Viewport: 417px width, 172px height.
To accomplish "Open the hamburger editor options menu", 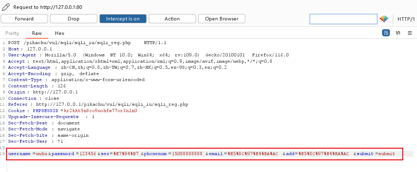I will 410,33.
